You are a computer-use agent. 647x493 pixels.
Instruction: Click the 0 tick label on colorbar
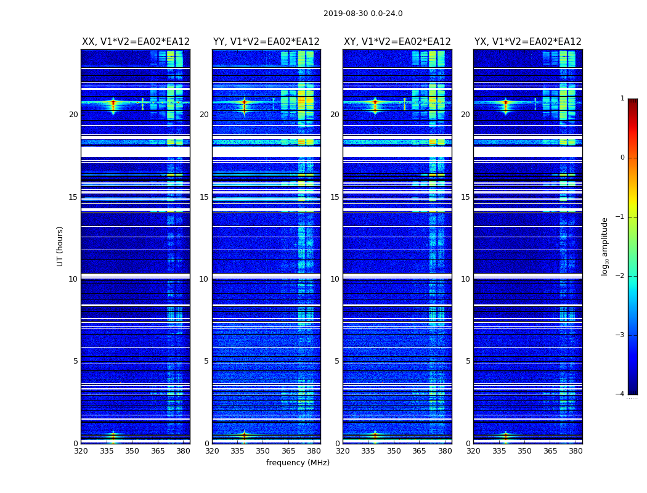[x=622, y=158]
